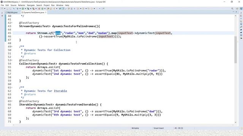Click the New Java Class icon
Screen dimensions: 243x136
point(42,9)
